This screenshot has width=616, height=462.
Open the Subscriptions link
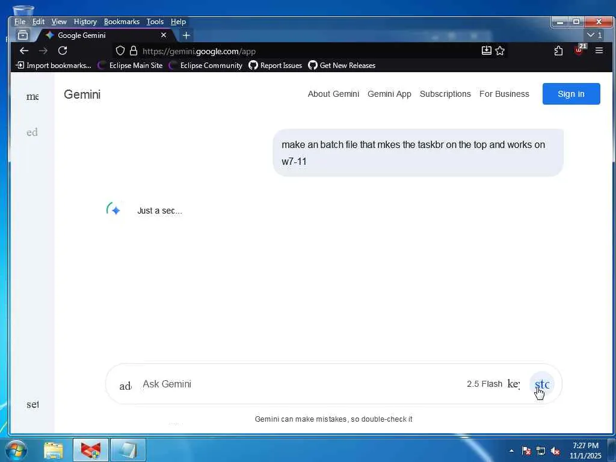pos(445,94)
